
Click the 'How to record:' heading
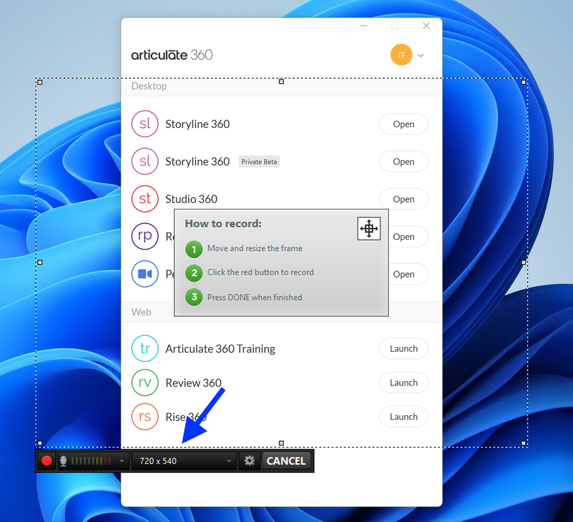pyautogui.click(x=223, y=223)
